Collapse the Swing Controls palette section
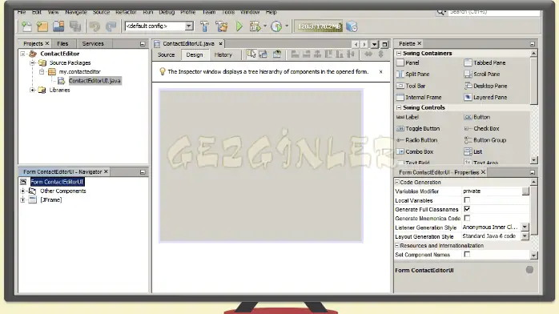Screen dimensions: 559x314 point(399,107)
